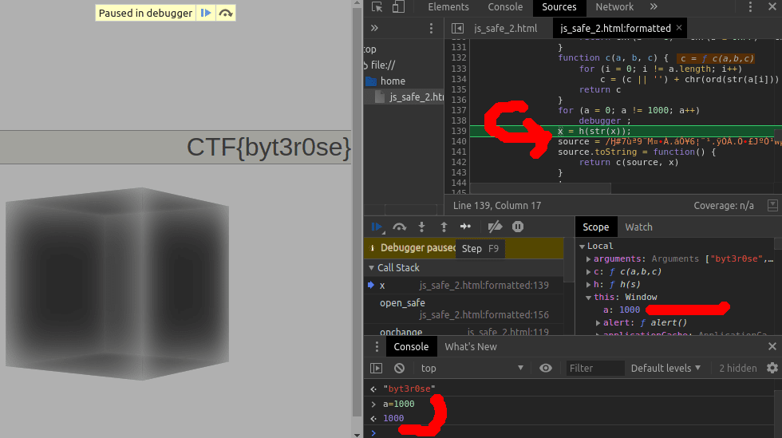Resume script from the Paused in debugger overlay

(x=206, y=13)
